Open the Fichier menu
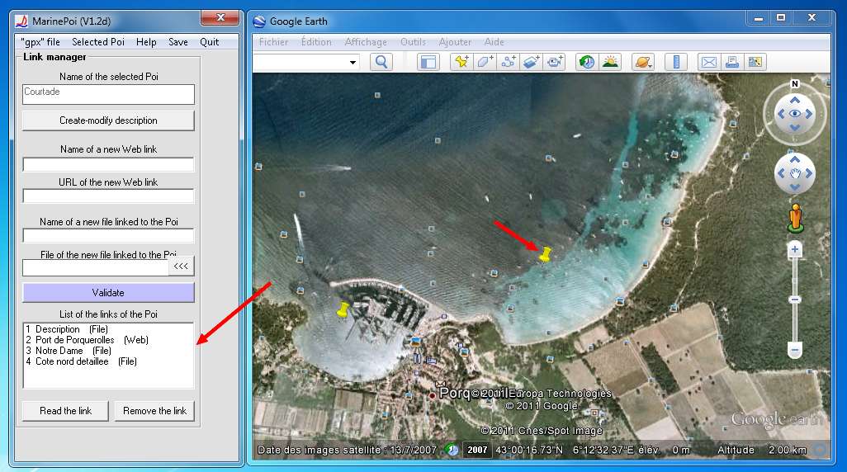Viewport: 847px width, 472px height. point(273,42)
